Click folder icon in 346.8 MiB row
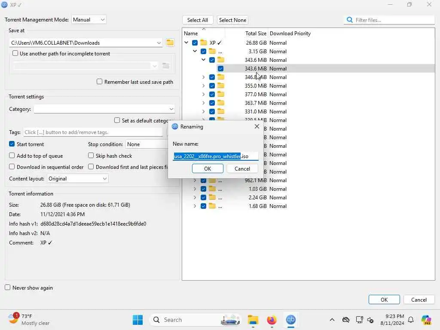 [221, 77]
